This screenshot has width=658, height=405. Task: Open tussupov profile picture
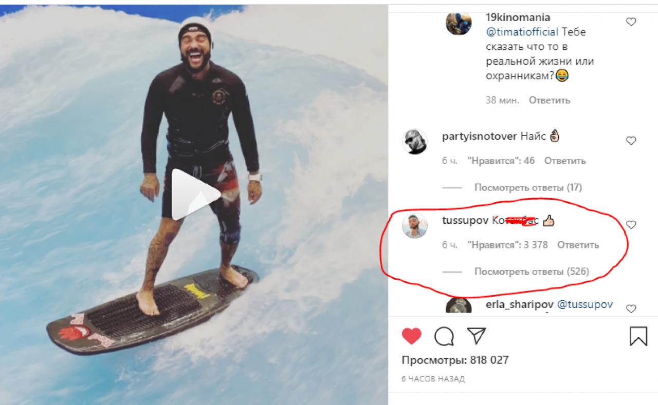click(x=414, y=225)
